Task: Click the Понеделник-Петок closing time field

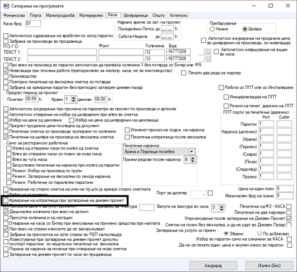Action: (x=167, y=29)
